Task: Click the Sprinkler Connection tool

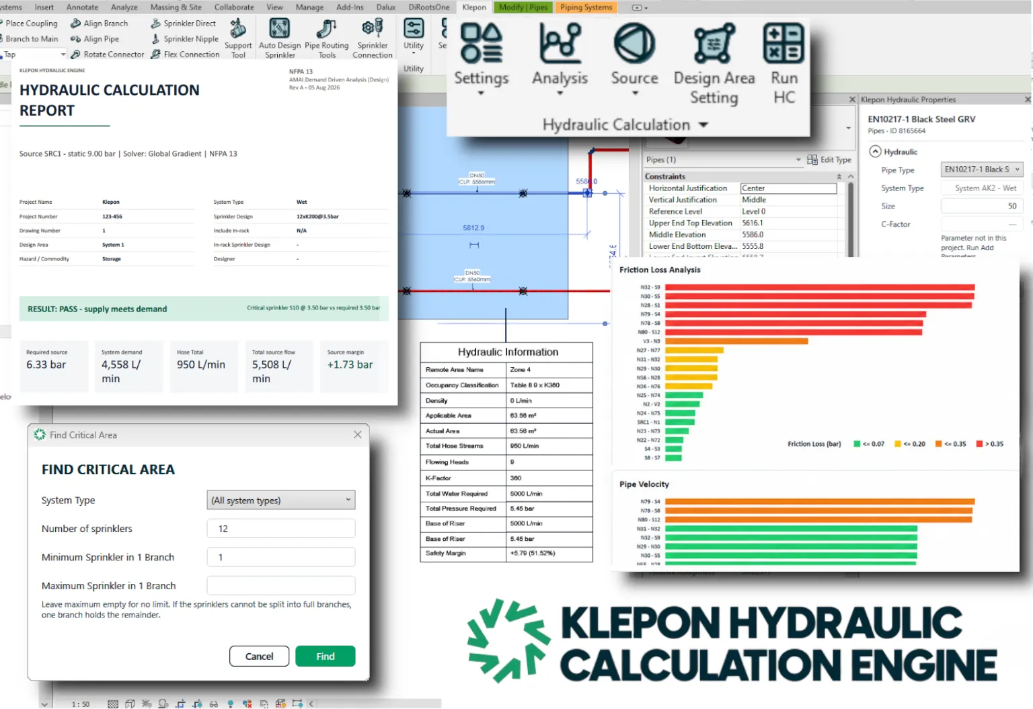Action: pyautogui.click(x=373, y=39)
